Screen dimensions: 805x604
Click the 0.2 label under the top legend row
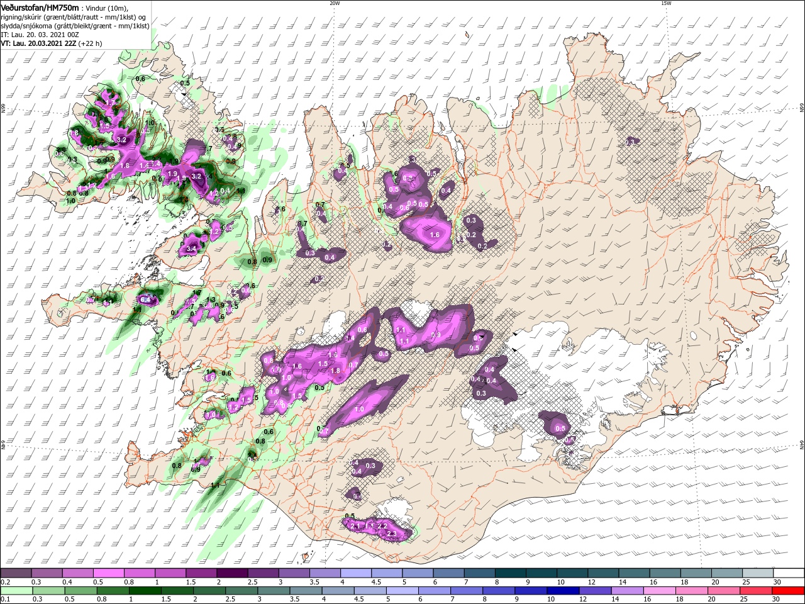pos(5,582)
